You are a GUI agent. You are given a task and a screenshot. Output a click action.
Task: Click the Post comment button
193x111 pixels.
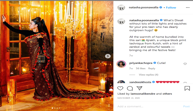pos(186,106)
